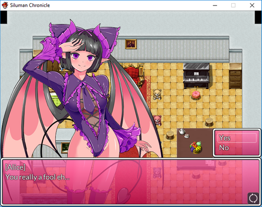Click the dialogue line "You really a fool eh..."

38,177
